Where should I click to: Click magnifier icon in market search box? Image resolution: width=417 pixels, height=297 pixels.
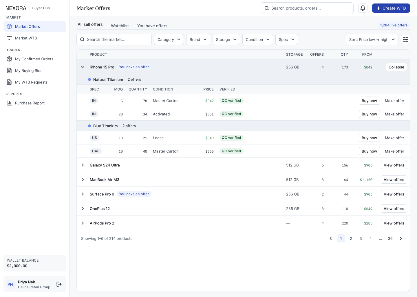click(x=82, y=39)
